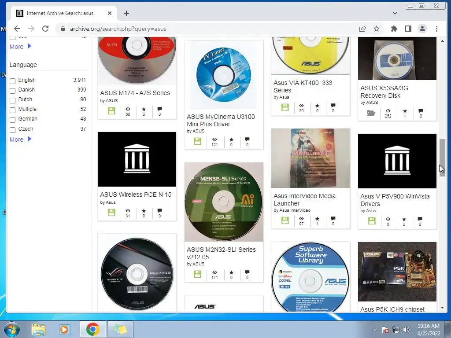Viewport: 451px width, 338px height.
Task: Launch Windows Media Player from taskbar
Action: [x=64, y=329]
